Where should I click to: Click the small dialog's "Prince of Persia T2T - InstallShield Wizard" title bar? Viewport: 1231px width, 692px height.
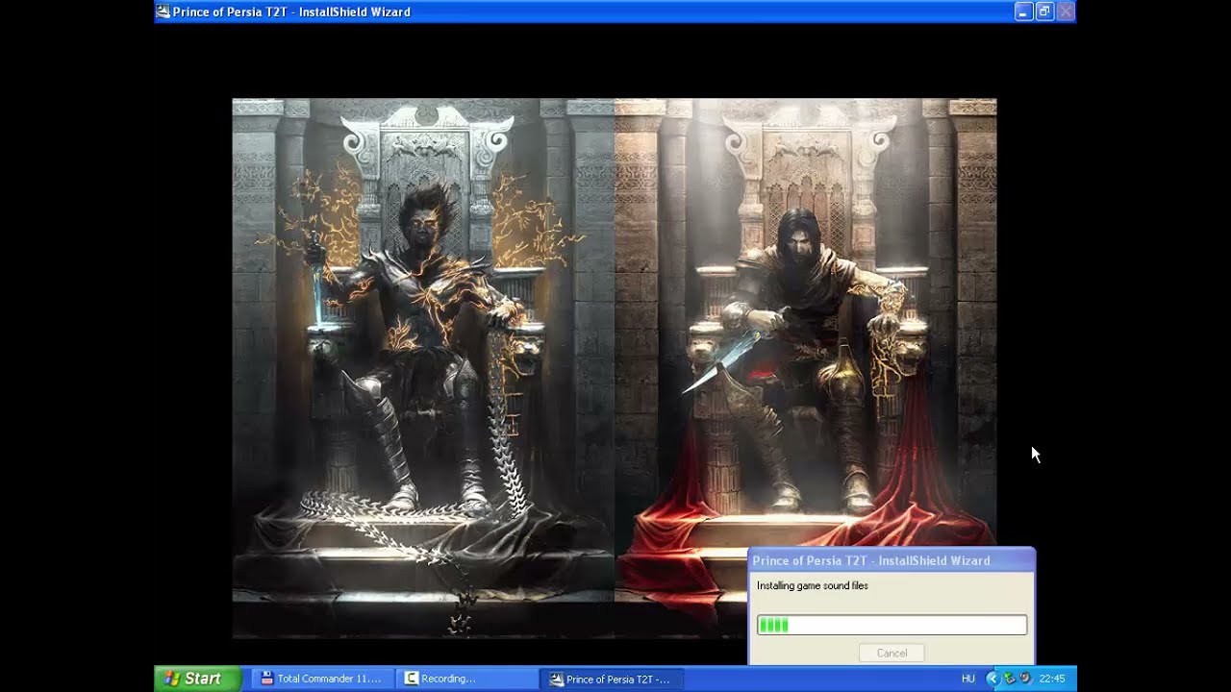coord(892,560)
